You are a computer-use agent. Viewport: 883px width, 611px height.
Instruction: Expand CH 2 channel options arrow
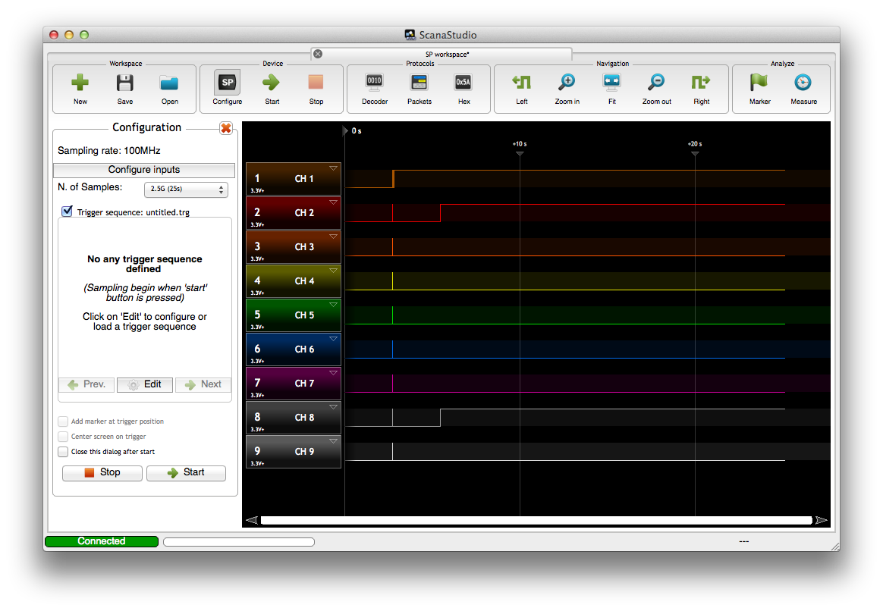(333, 202)
